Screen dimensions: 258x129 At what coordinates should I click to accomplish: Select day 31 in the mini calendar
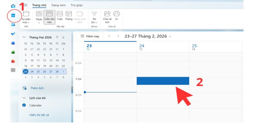tap(57, 49)
